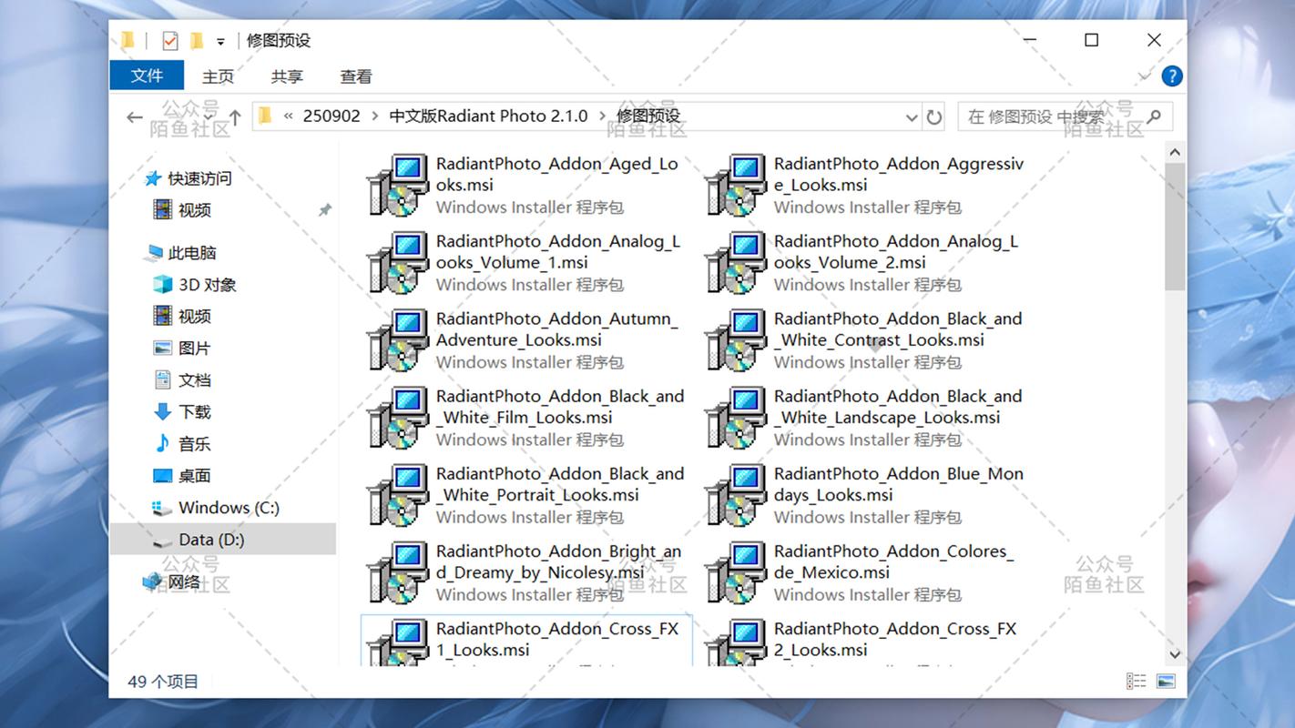Click the 下载 download arrow icon
The width and height of the screenshot is (1295, 728).
pos(162,412)
